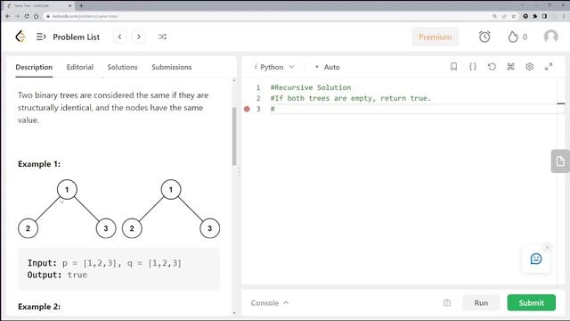Open the user profile avatar
570x321 pixels.
[550, 37]
